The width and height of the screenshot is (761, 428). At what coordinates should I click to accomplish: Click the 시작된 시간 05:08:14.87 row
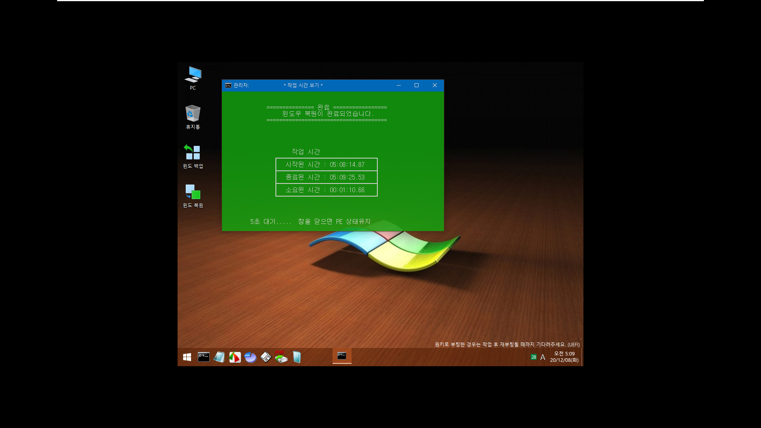327,164
